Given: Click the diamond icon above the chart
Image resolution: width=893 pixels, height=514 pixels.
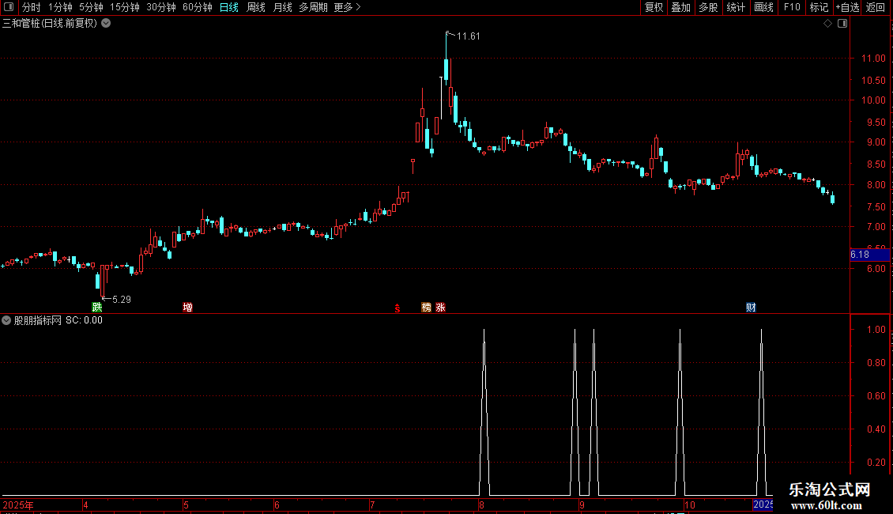Looking at the screenshot, I should click(x=827, y=24).
